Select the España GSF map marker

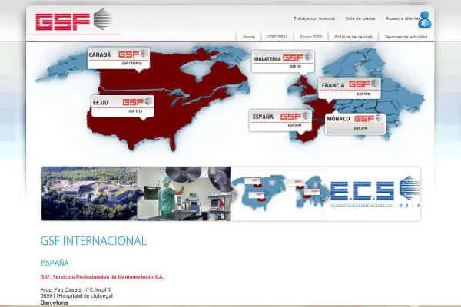[280, 119]
